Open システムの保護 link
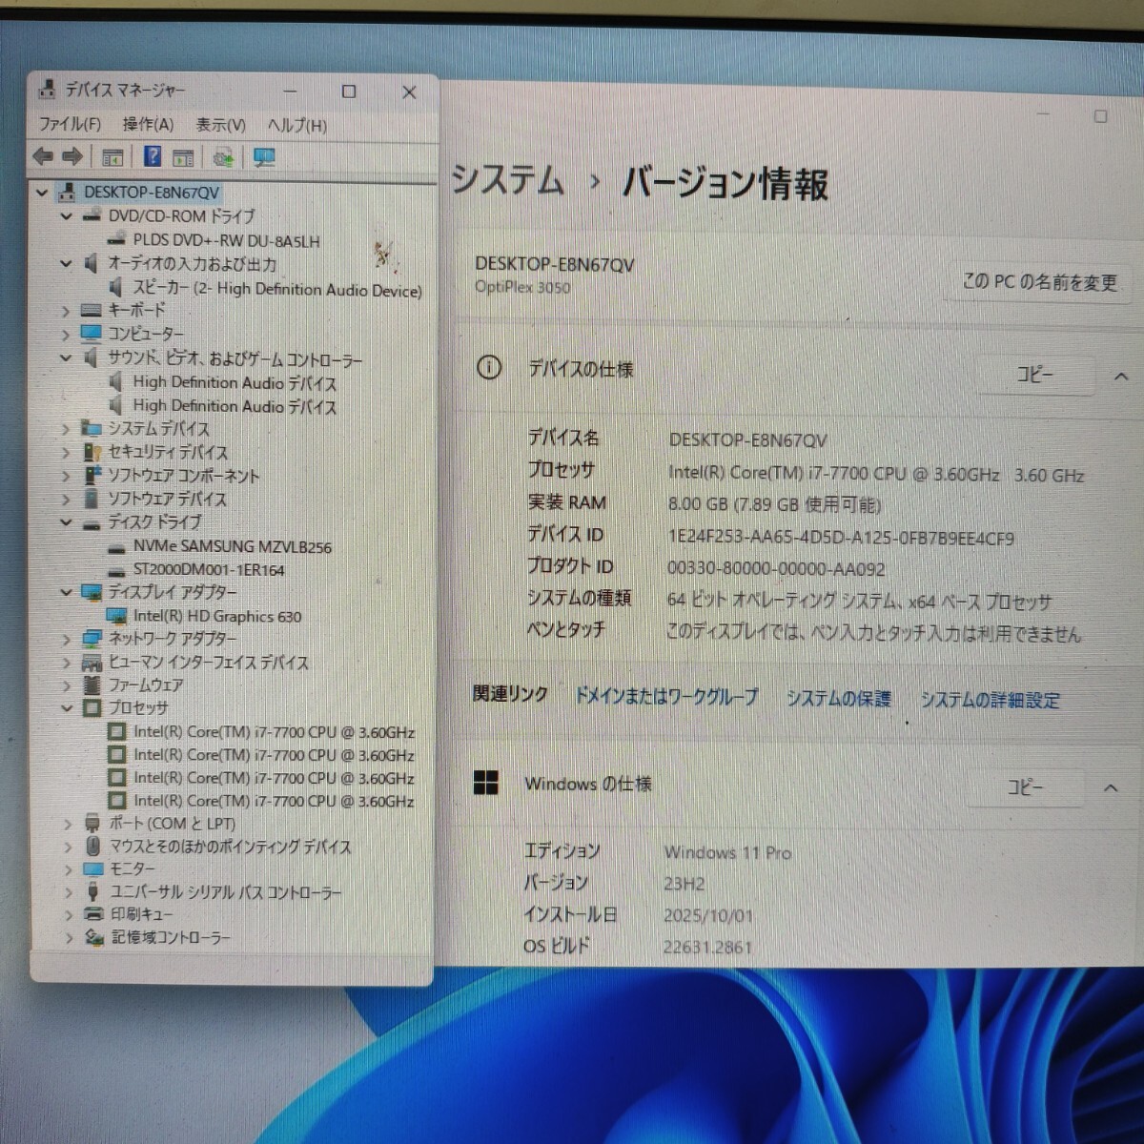The image size is (1144, 1144). click(838, 698)
